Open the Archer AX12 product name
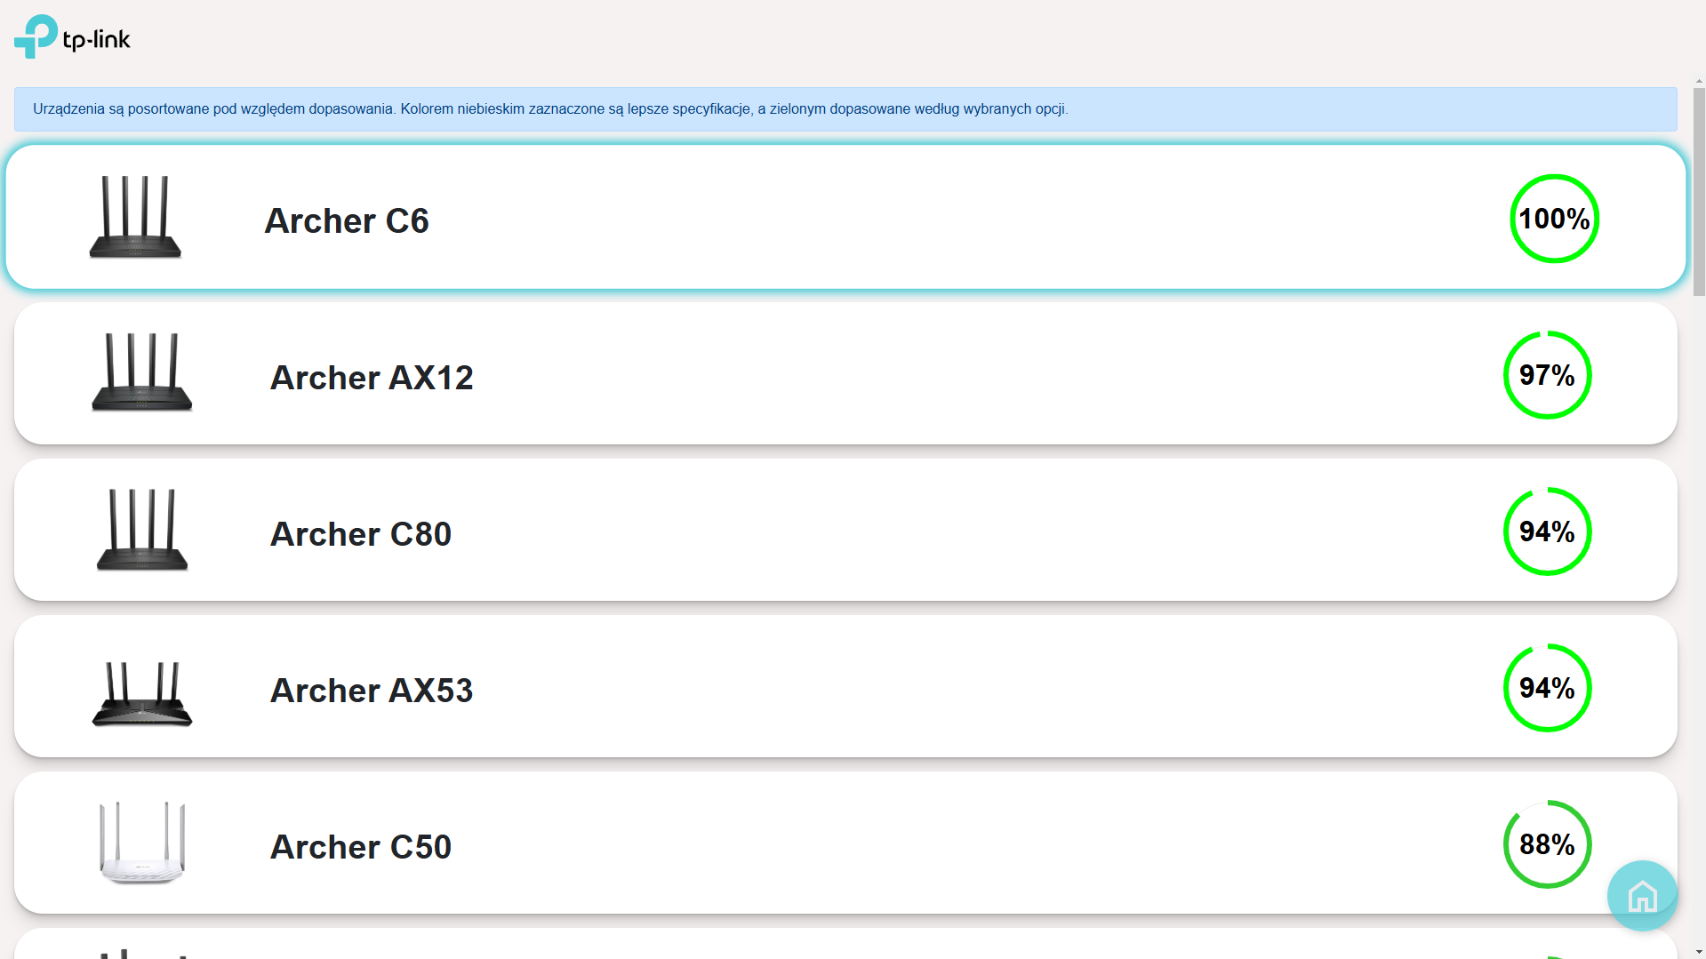This screenshot has height=959, width=1706. [x=372, y=378]
